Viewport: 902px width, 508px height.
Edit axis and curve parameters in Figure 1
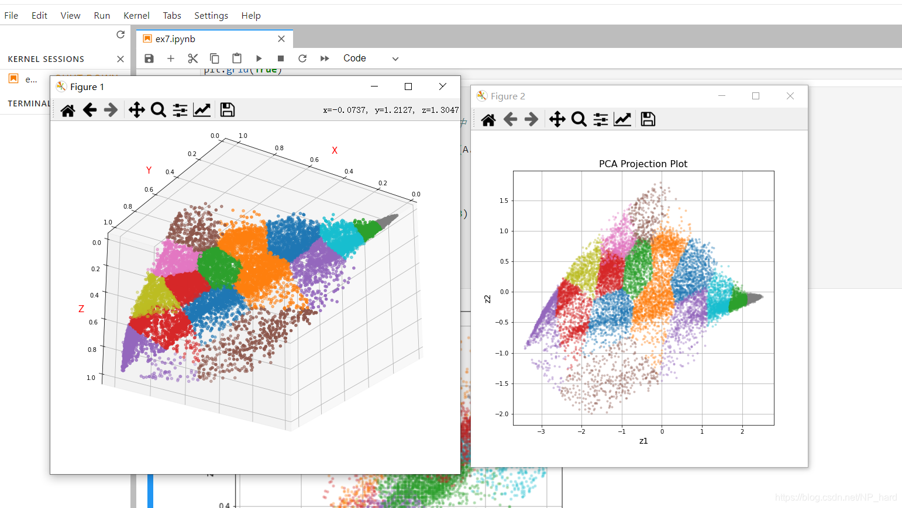[x=202, y=110]
